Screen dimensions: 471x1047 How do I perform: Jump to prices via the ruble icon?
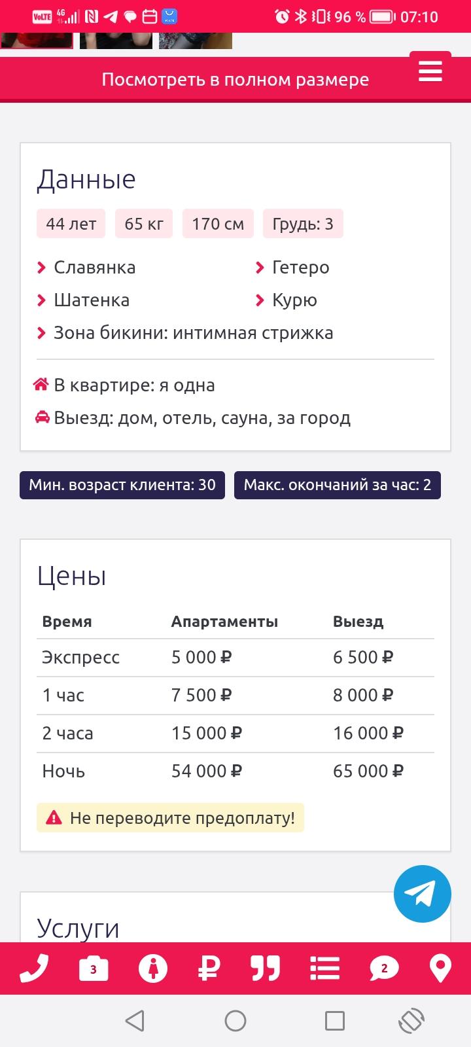209,968
